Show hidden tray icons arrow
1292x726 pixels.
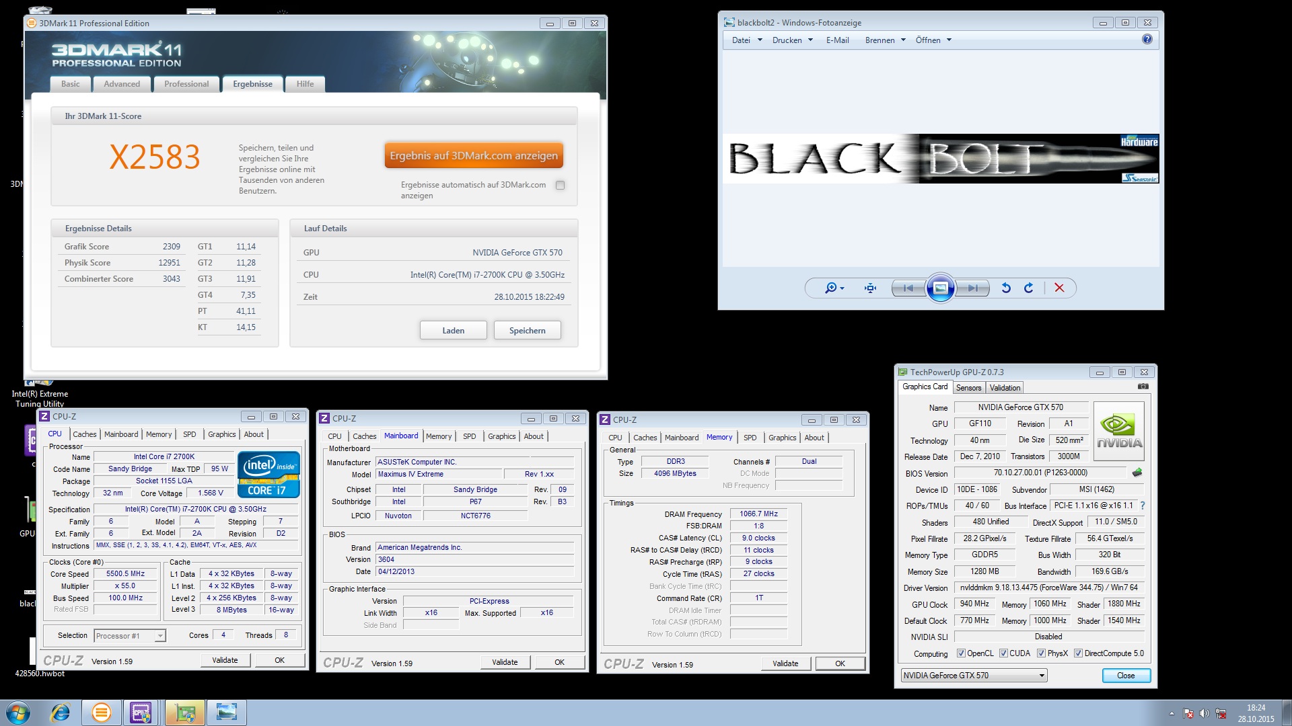tap(1172, 713)
